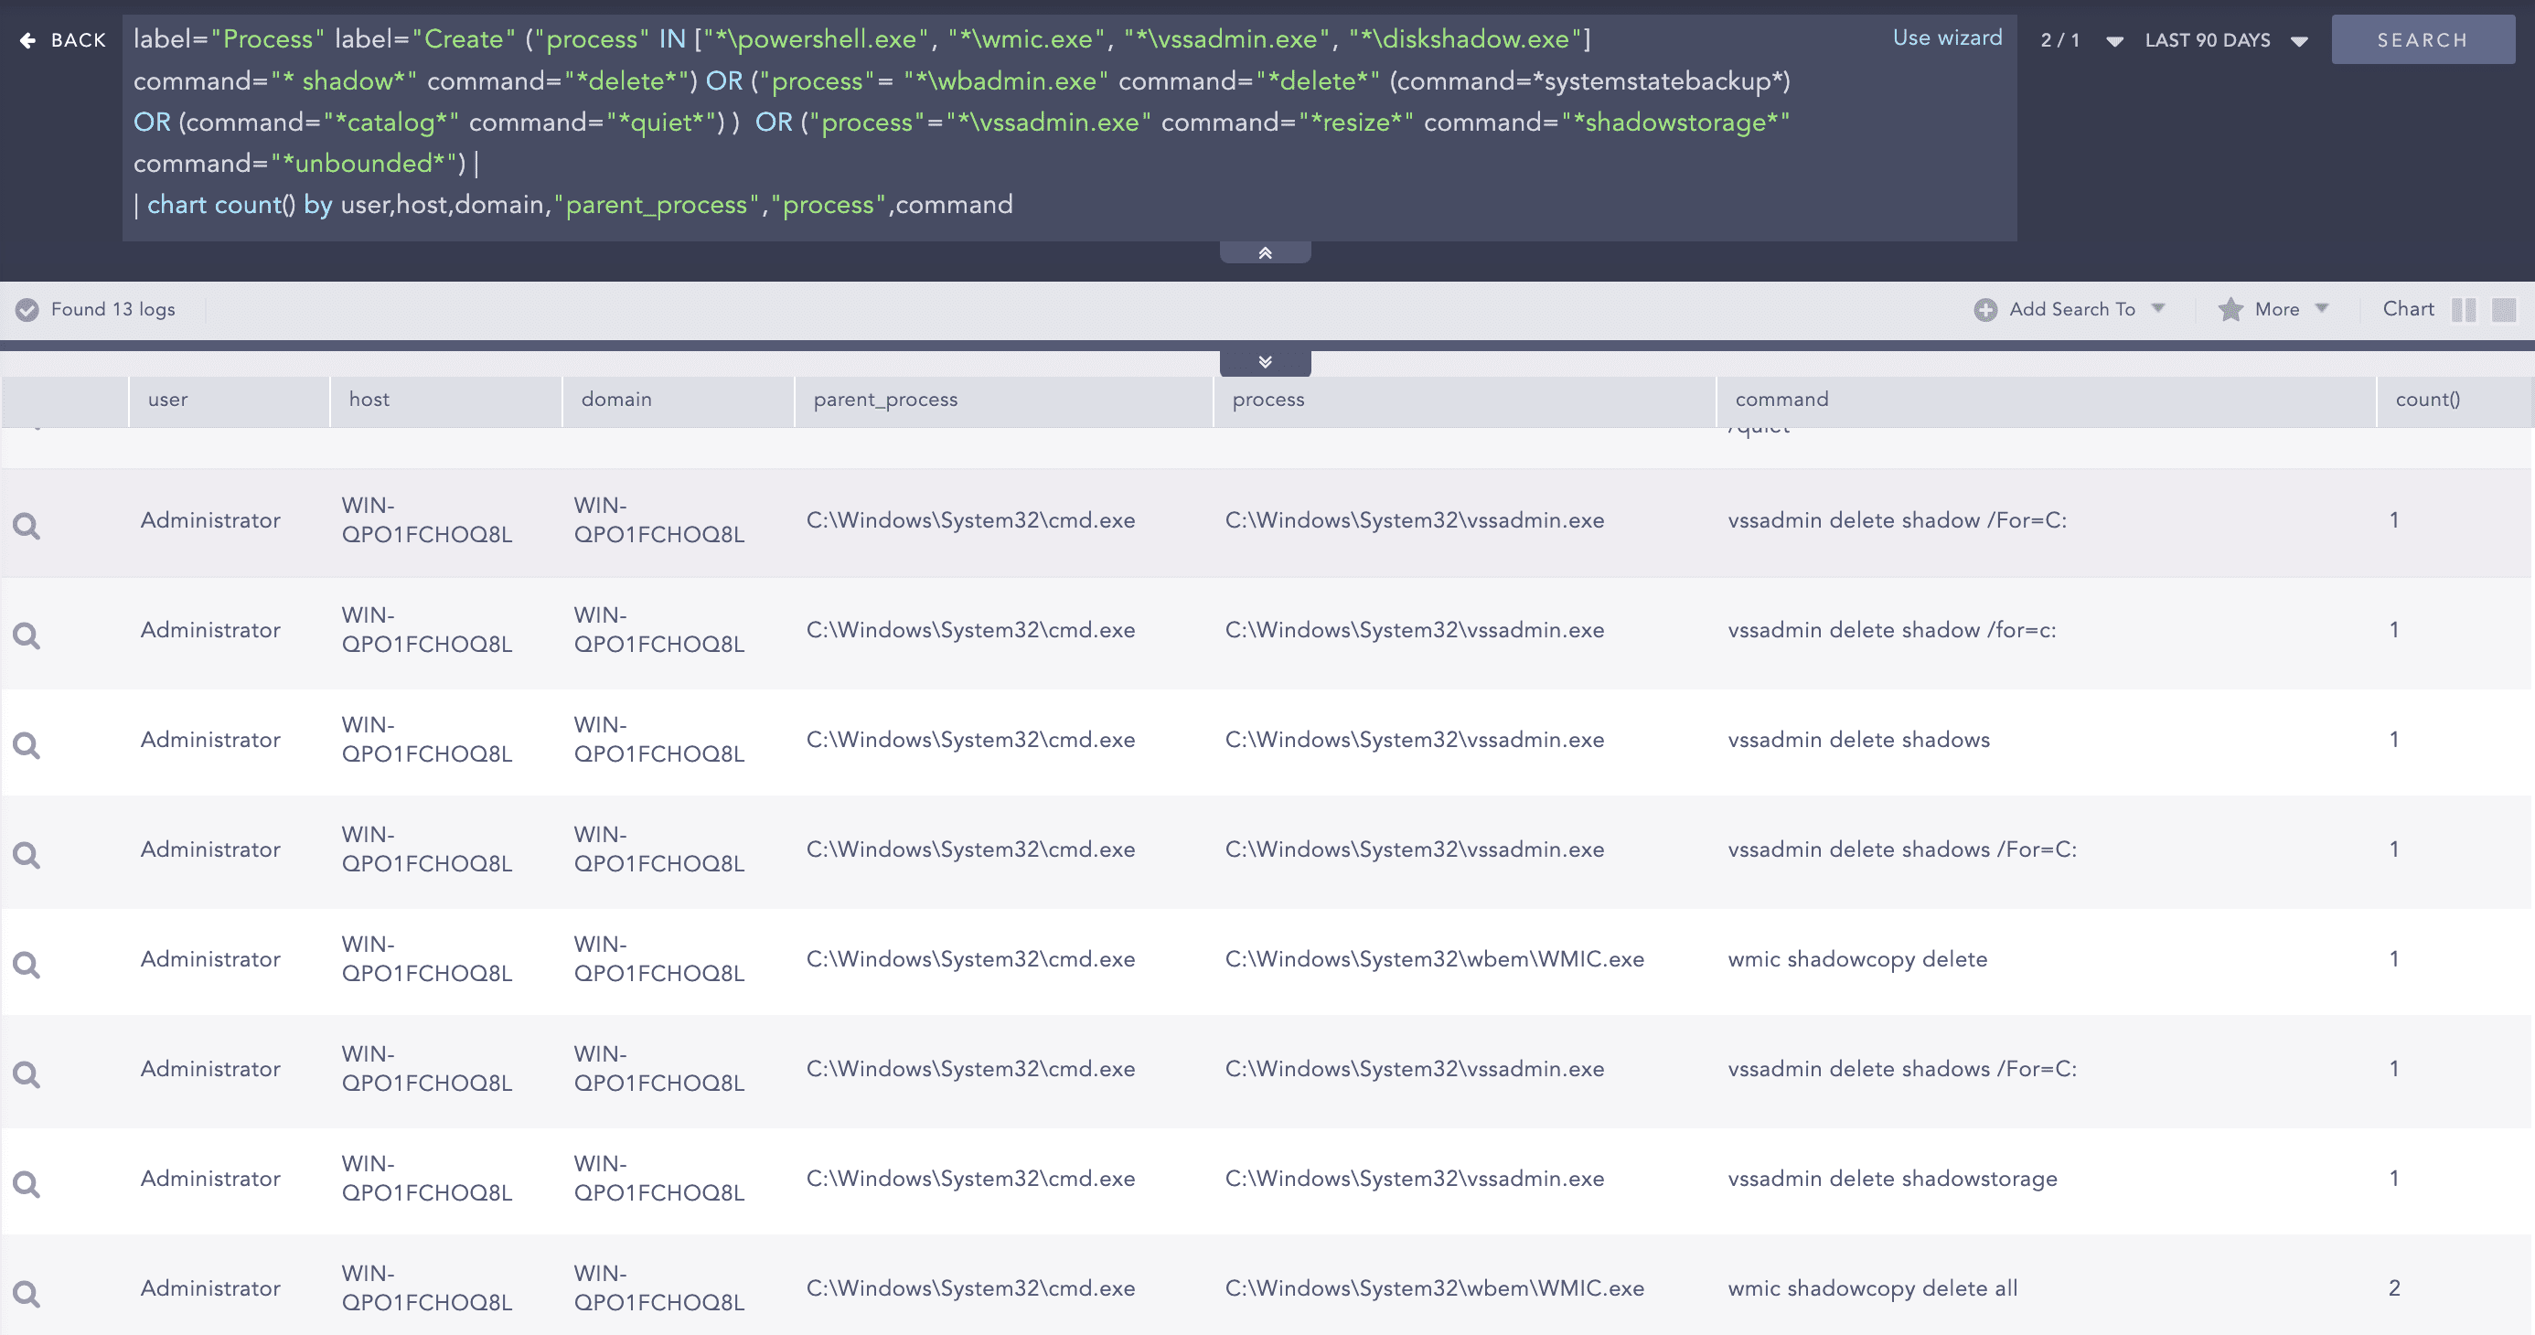Click the star icon beside More
Screen dimensions: 2535x1335
[x=2230, y=310]
